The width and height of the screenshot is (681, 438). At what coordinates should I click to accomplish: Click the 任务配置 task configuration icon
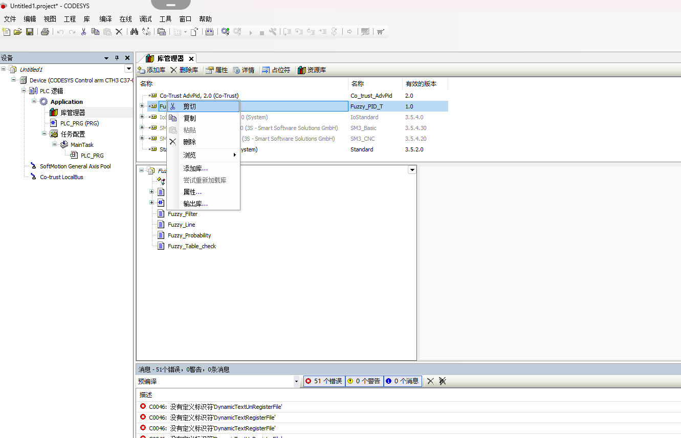54,134
